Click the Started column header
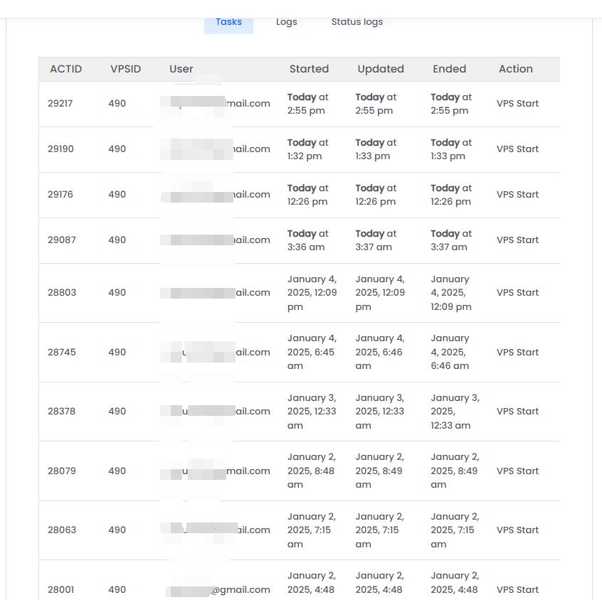This screenshot has height=600, width=602. click(x=309, y=69)
